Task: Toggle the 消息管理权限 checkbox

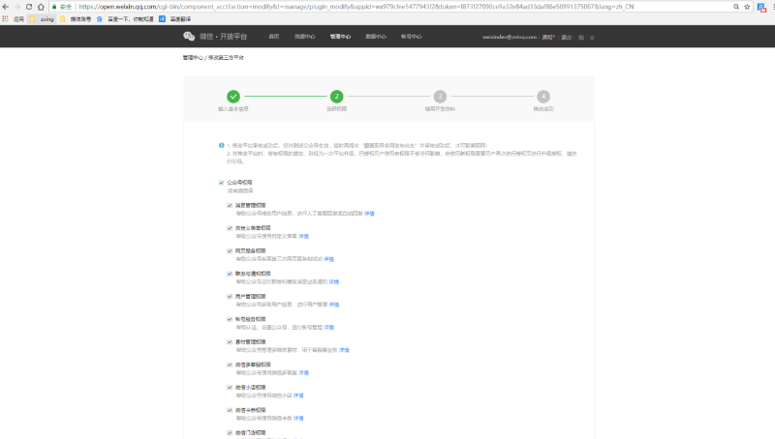Action: [230, 205]
